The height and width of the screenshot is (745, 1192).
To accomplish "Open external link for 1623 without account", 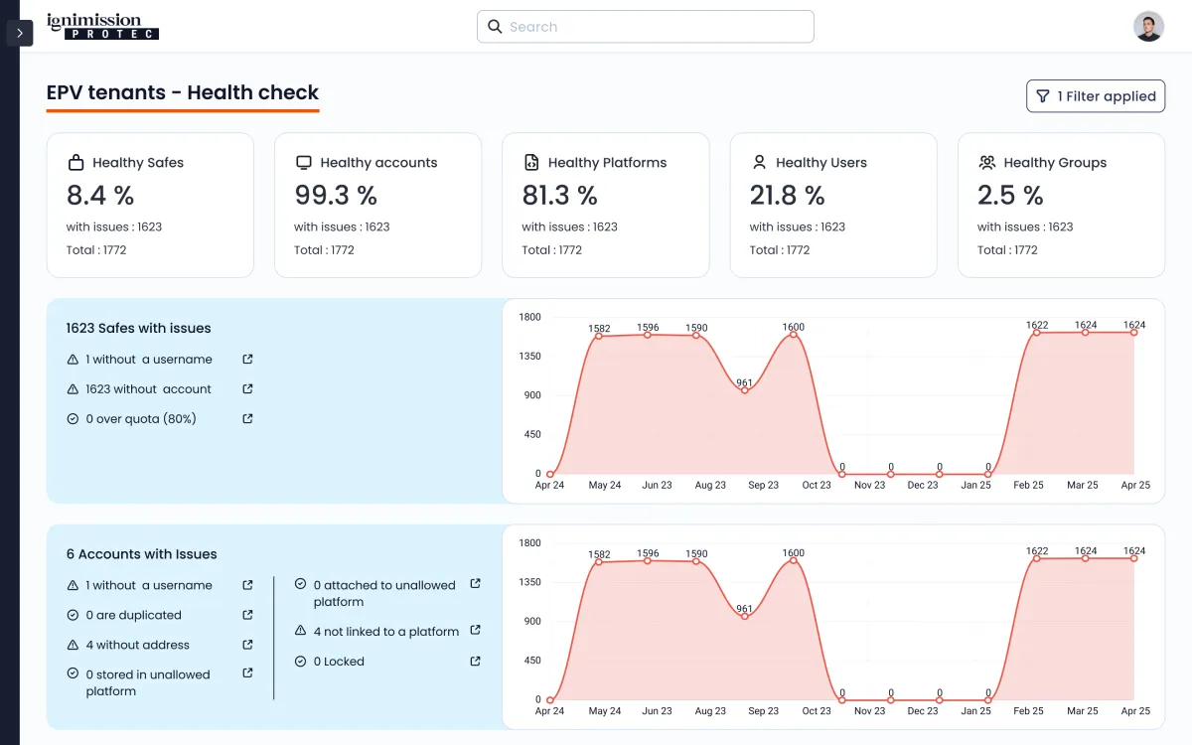I will pyautogui.click(x=248, y=388).
